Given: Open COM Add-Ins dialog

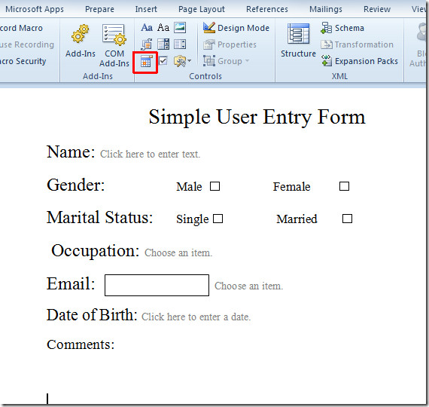Looking at the screenshot, I should click(114, 45).
